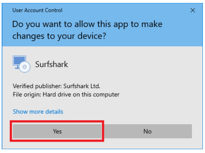Click the word 'details' in the blue link
Viewport: 205px width, 153px height.
coord(54,112)
